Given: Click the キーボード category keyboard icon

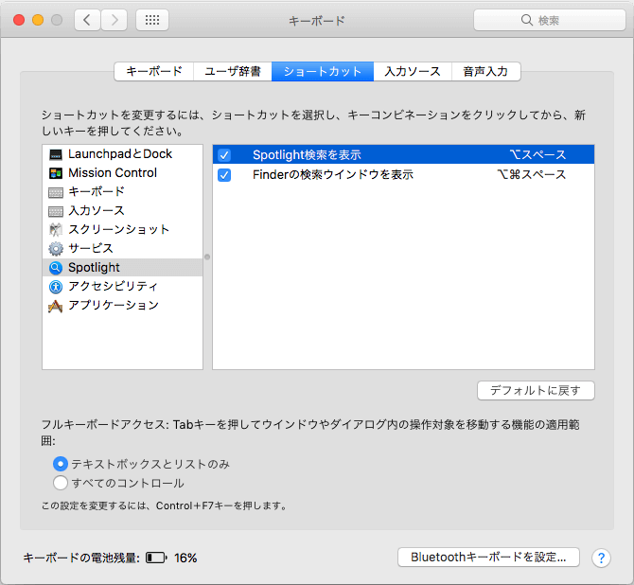Looking at the screenshot, I should pyautogui.click(x=56, y=192).
